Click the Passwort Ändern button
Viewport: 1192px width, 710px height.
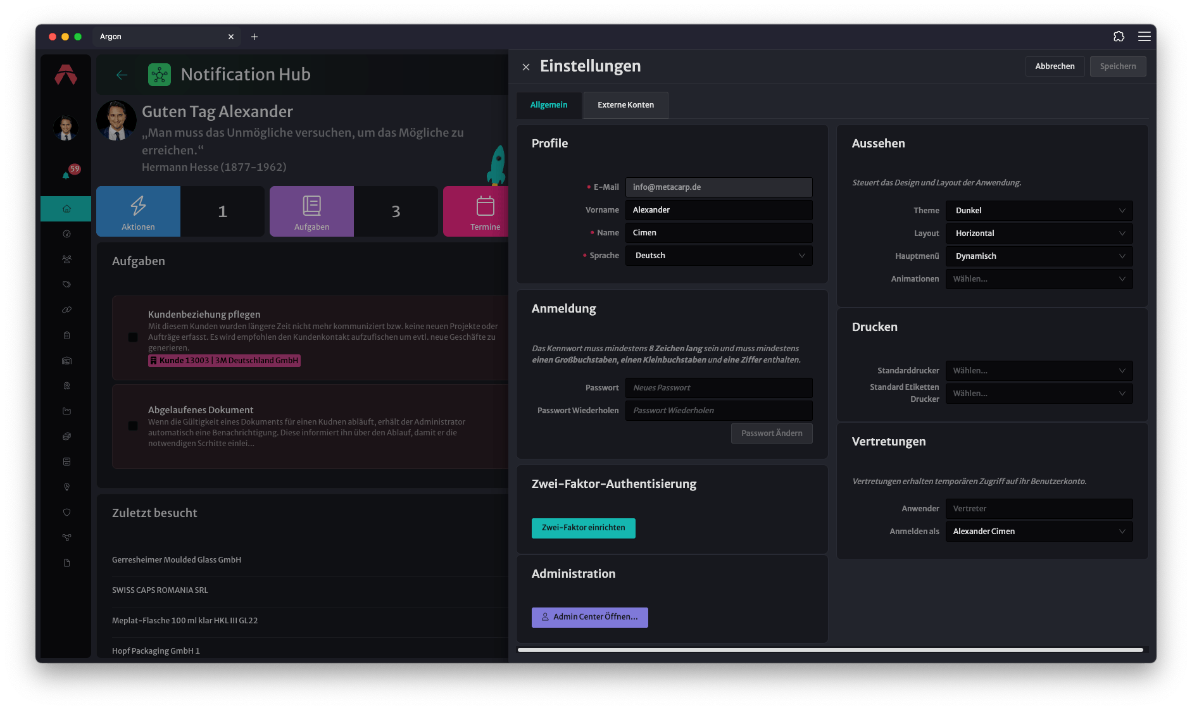point(772,433)
